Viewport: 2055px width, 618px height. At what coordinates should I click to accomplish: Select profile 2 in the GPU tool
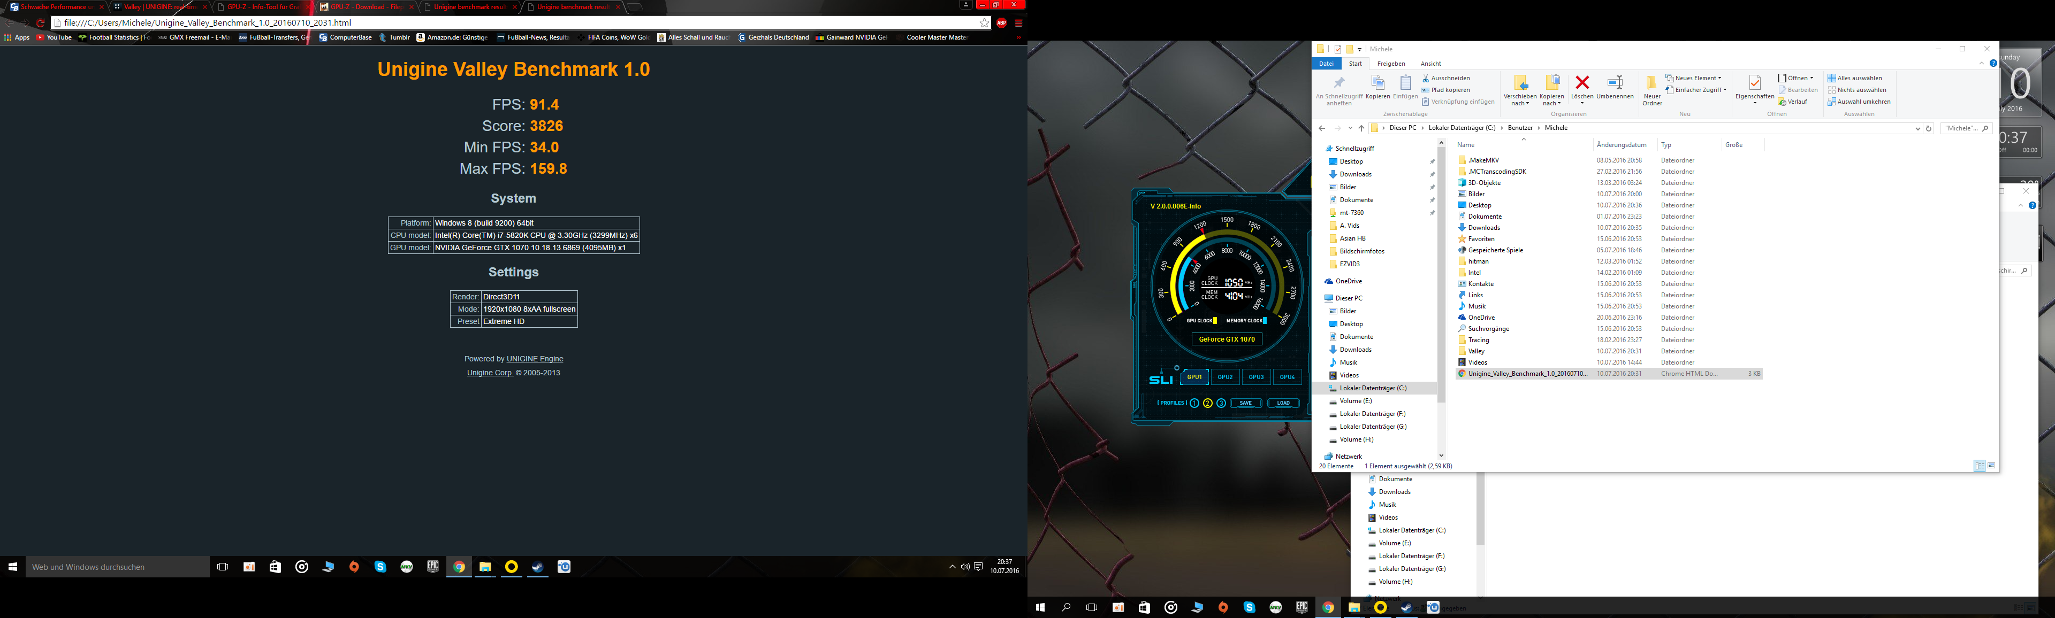[x=1208, y=404]
